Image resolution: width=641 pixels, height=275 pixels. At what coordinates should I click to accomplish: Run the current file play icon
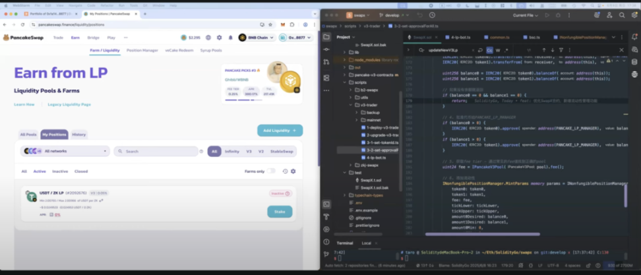(547, 15)
